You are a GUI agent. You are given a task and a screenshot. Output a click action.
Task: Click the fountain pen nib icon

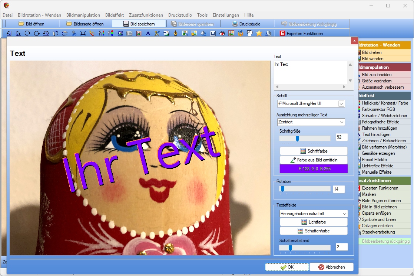175,33
